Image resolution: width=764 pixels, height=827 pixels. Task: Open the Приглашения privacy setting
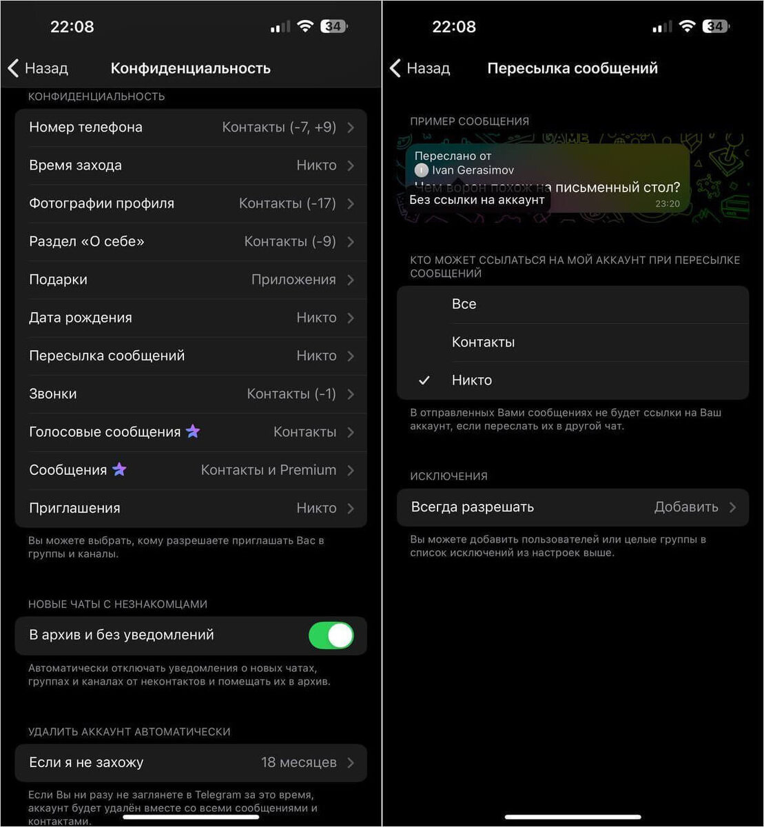click(191, 508)
